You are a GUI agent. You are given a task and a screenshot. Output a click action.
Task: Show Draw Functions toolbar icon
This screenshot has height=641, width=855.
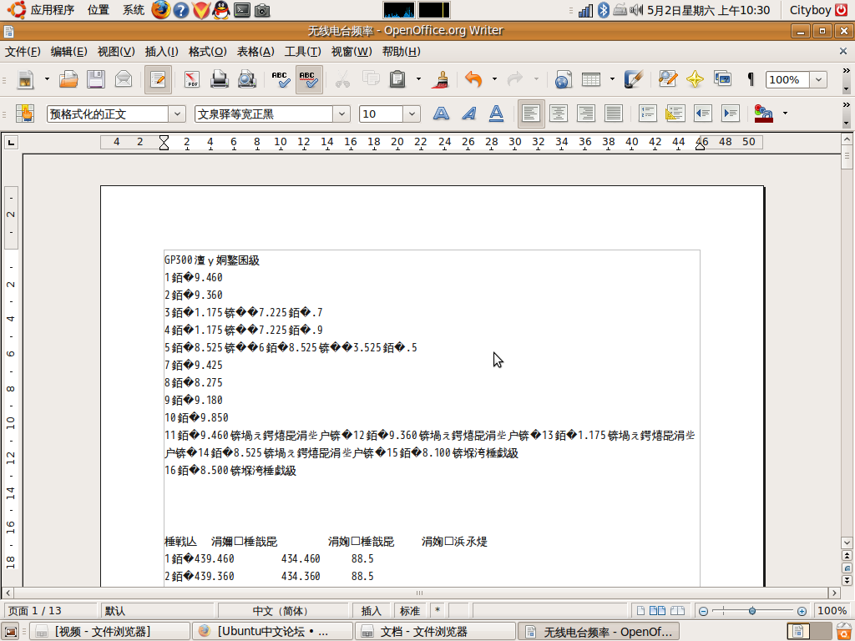(634, 79)
